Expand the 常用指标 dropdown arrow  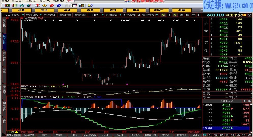pos(157,15)
